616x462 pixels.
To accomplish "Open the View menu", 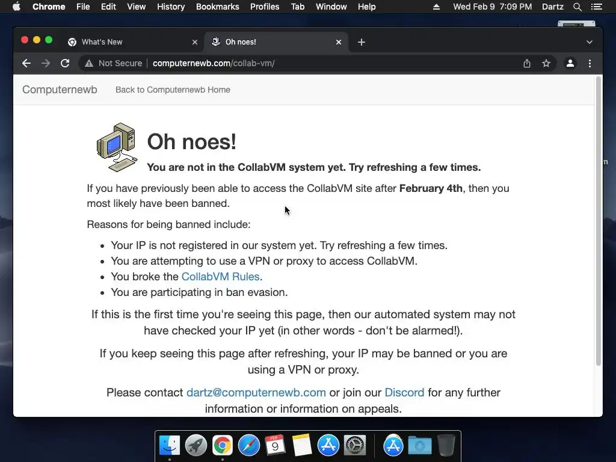I will pos(137,7).
